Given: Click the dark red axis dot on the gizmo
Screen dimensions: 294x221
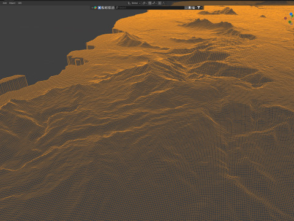Looking at the screenshot, I should tap(285, 18).
